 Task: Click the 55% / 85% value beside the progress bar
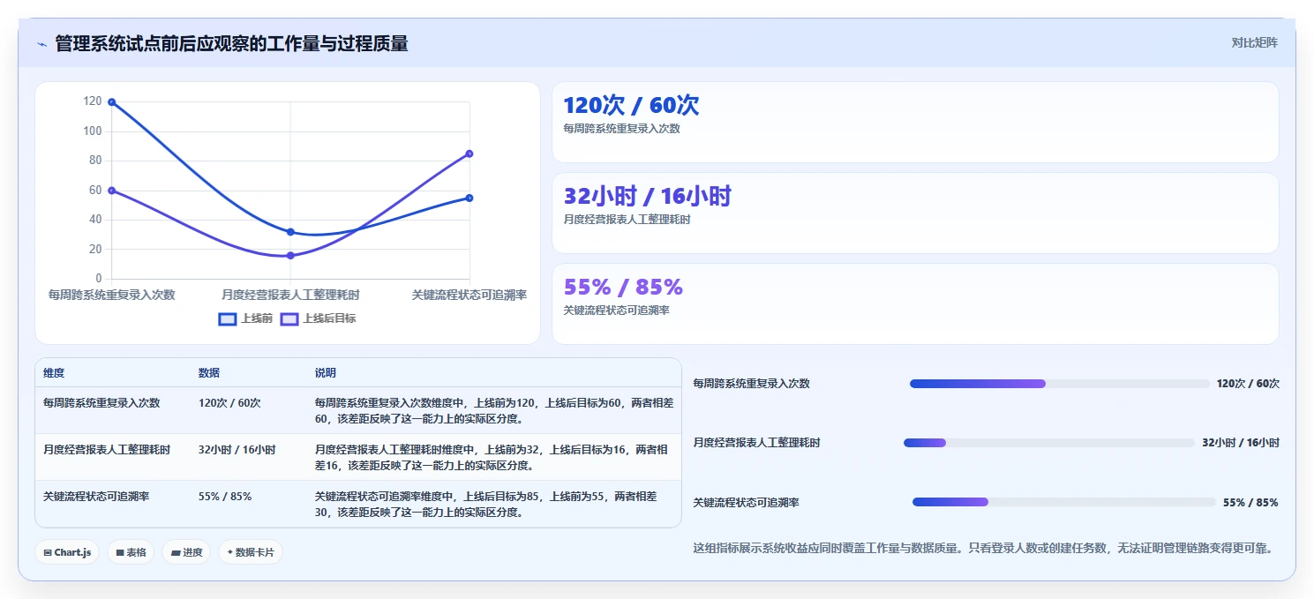1250,503
